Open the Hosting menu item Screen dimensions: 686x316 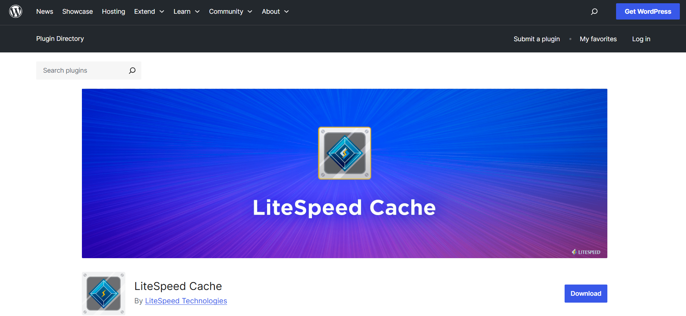click(113, 12)
